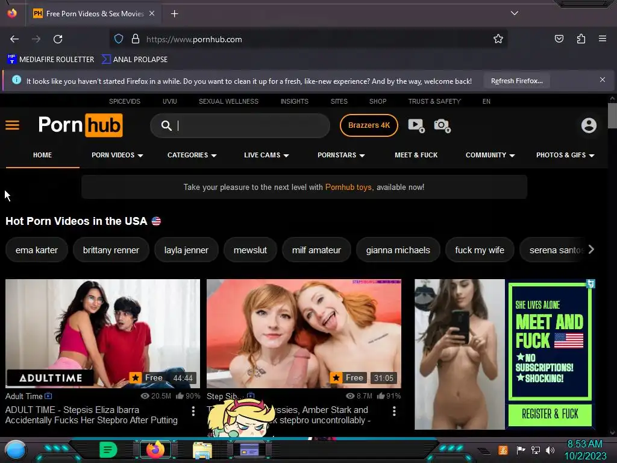Select the ema karter tag chip
Screen dimensions: 617x463
pos(37,250)
